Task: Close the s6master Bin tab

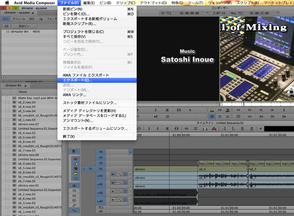Action: point(26,86)
